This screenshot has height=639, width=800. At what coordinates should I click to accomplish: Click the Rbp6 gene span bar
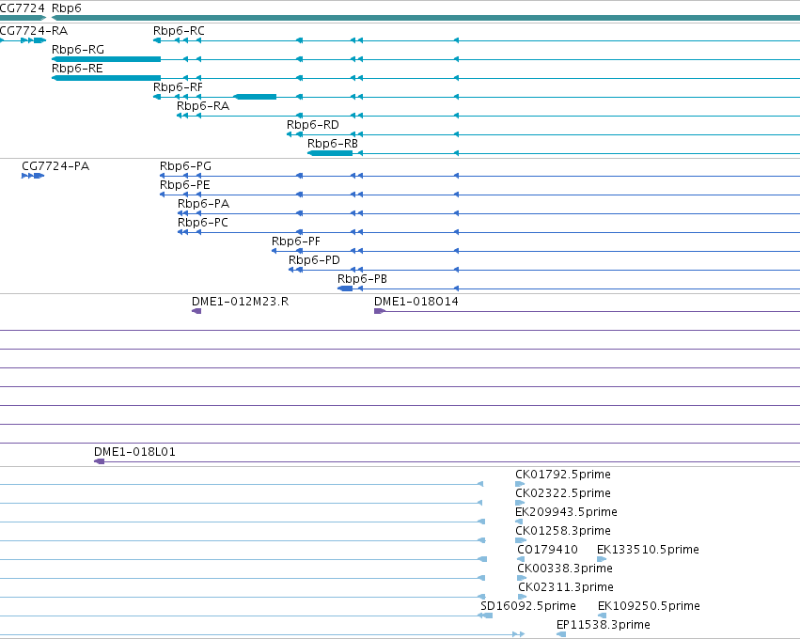tap(426, 18)
